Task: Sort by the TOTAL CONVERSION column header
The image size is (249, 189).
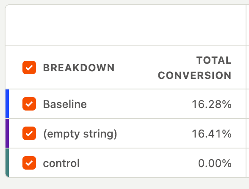Action: (194, 67)
